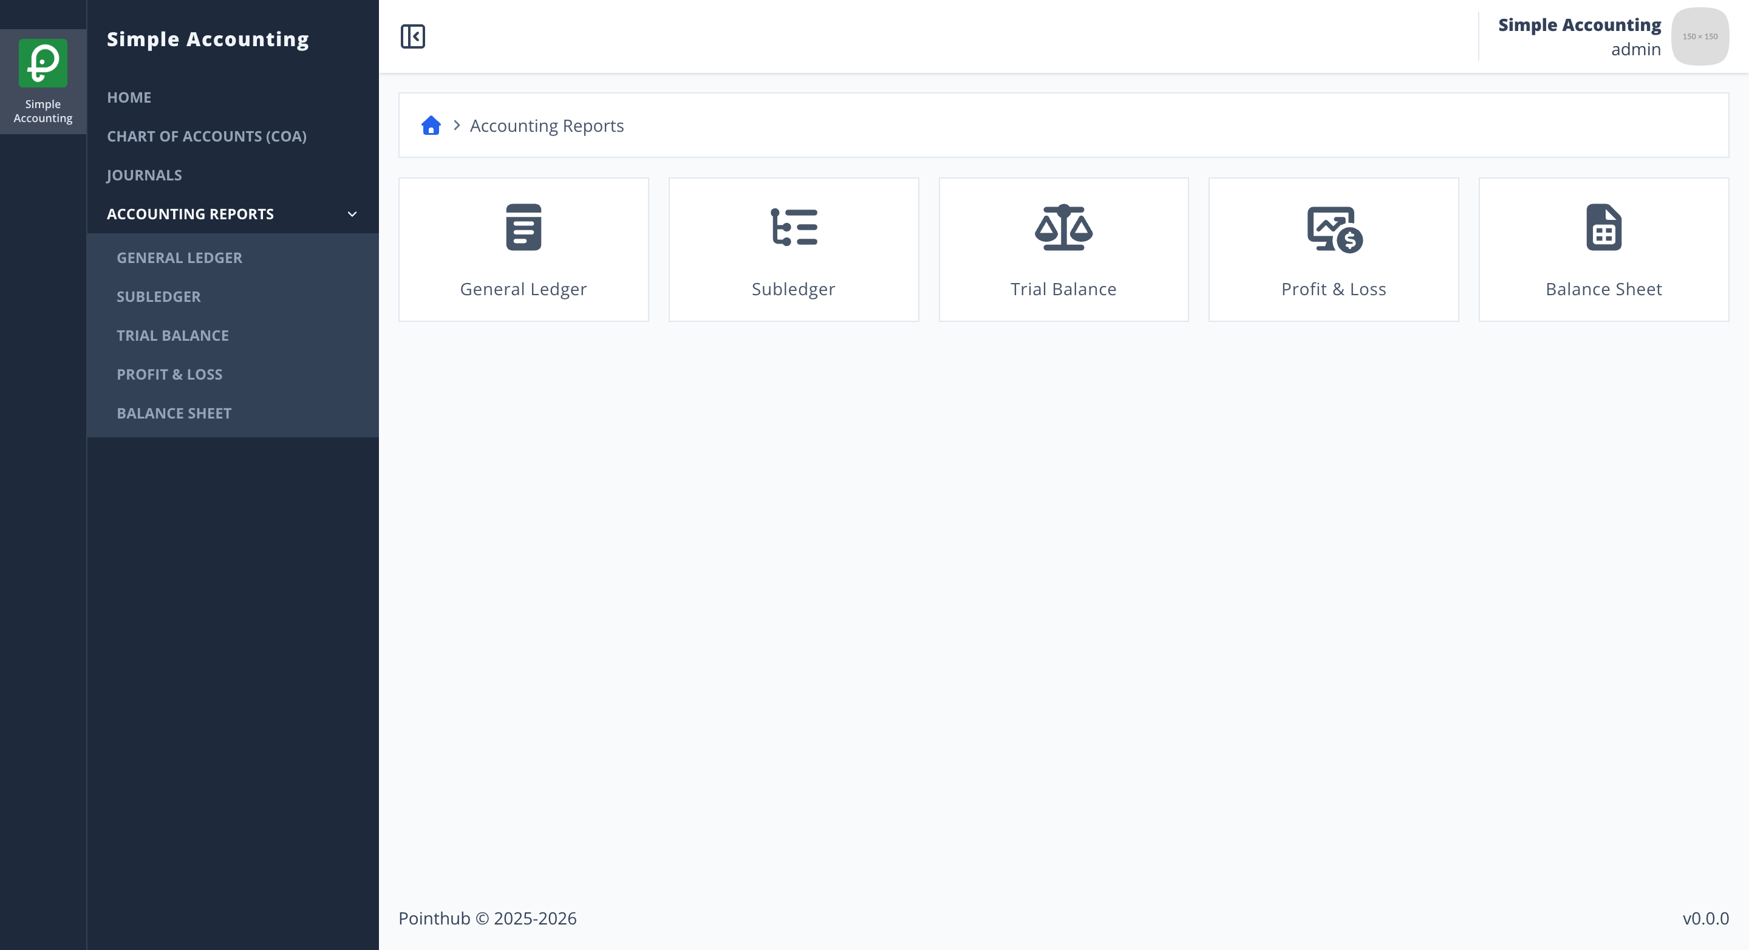Open the General Ledger card icon
1749x950 pixels.
(523, 227)
